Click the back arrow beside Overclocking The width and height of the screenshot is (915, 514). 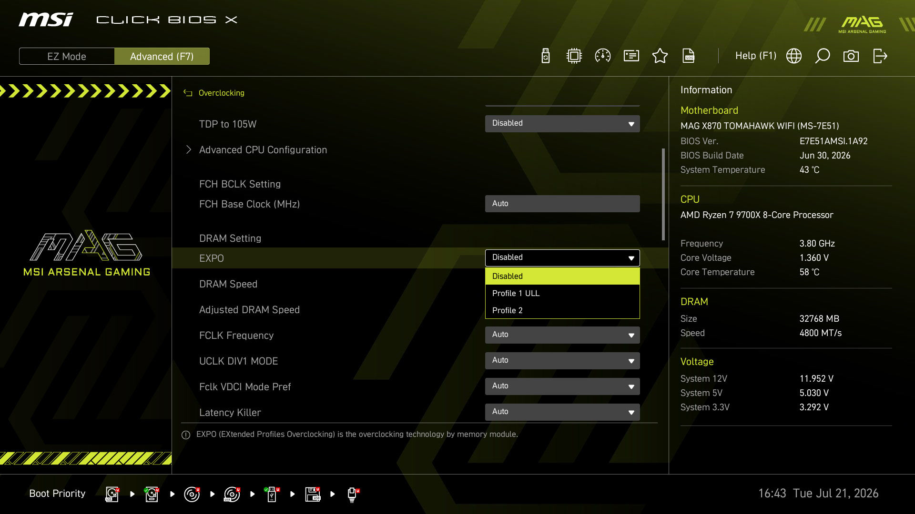point(188,93)
